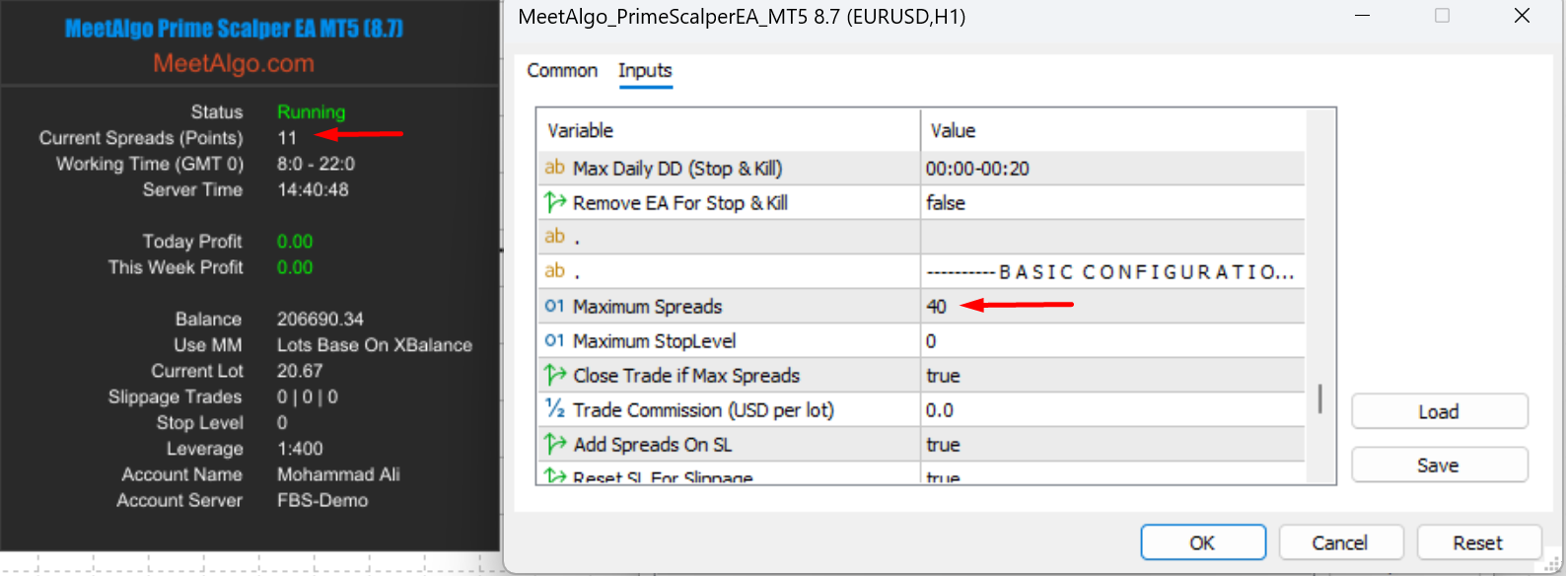Click the fraction icon beside Trade Commission
The width and height of the screenshot is (1566, 576).
tap(554, 409)
